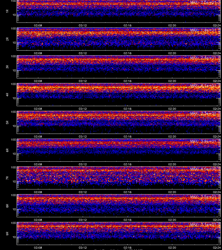Click the 02:08 time label under 8R
Image resolution: width=222 pixels, height=250 pixels.
point(38,220)
